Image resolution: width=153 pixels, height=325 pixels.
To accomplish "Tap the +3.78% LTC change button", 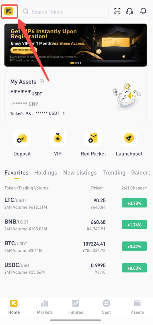I will [x=134, y=203].
